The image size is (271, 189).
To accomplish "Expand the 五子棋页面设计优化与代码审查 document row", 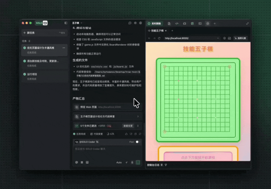I will [138, 117].
